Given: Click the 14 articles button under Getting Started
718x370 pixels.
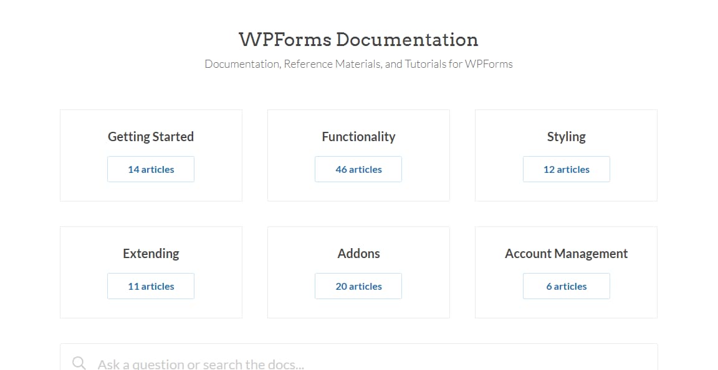Looking at the screenshot, I should click(x=151, y=169).
